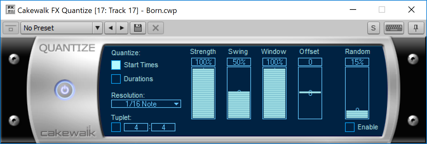The image size is (427, 144).
Task: Go to the previous preset arrow
Action: [x=111, y=28]
